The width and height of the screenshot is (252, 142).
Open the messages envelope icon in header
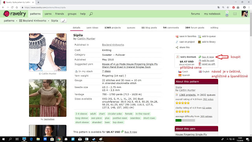(x=235, y=14)
